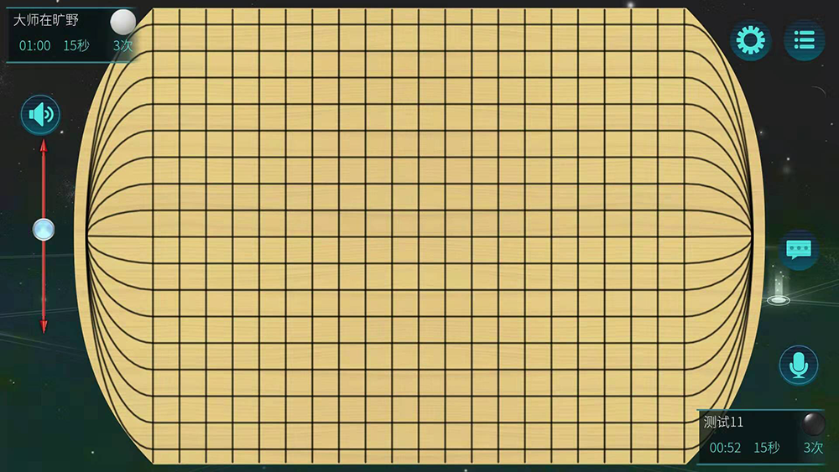
Task: Click the 3次 count in top player panel
Action: click(122, 46)
